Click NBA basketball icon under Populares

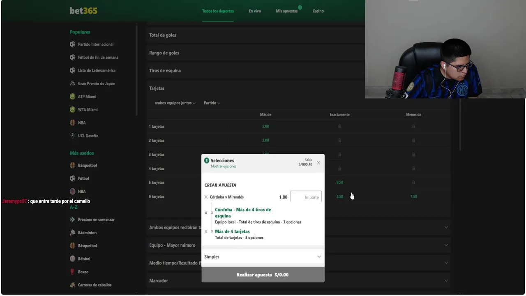[x=73, y=123]
